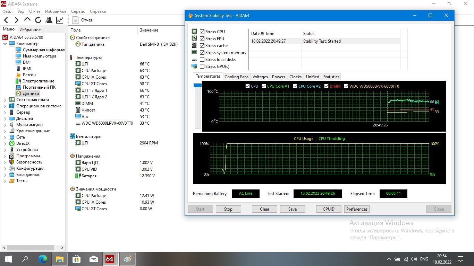
Task: Click the Report (Отчёт) toolbar icon
Action: [76, 20]
